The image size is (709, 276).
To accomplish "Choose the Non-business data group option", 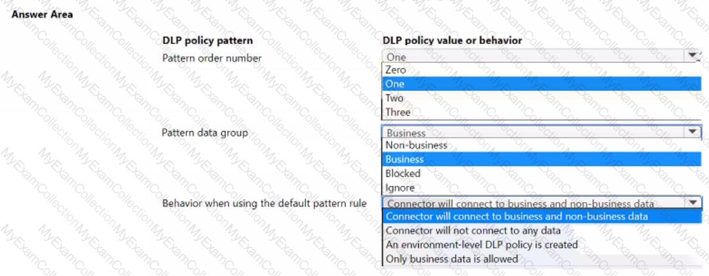I will pos(416,145).
